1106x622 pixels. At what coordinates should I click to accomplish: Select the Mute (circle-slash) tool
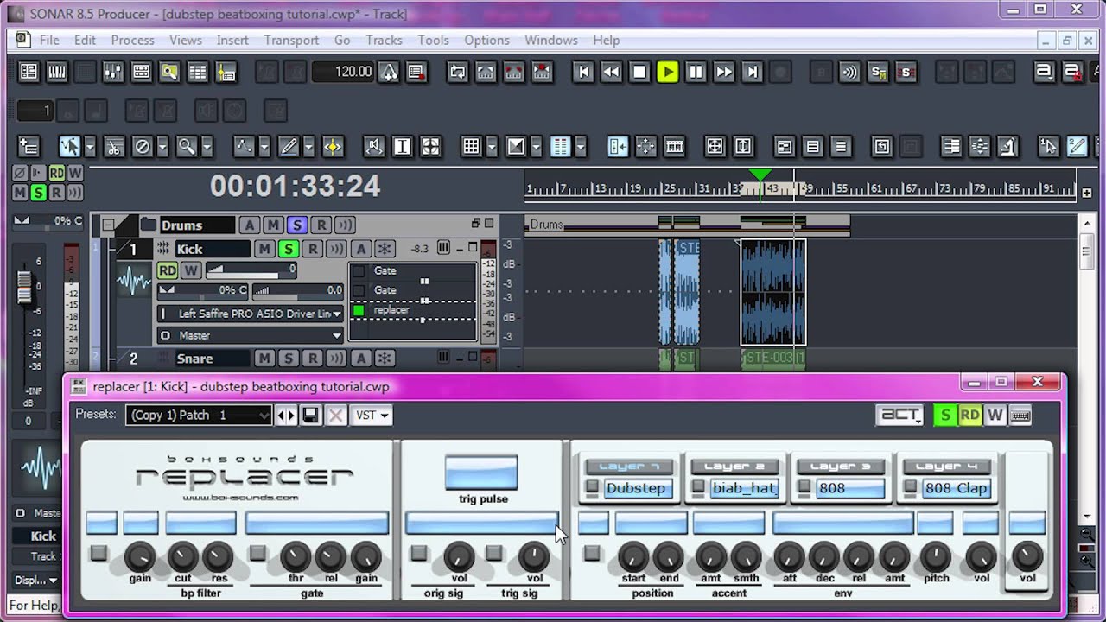142,147
